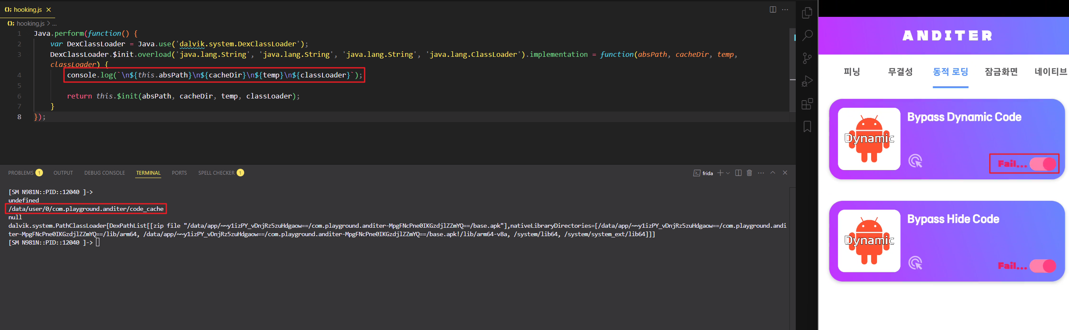Click the touch icon on Bypass Dynamic Code card

pyautogui.click(x=915, y=161)
